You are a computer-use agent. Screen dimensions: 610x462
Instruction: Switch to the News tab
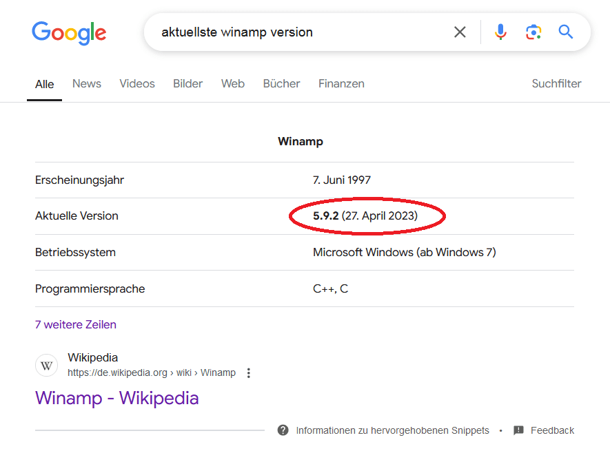click(87, 84)
